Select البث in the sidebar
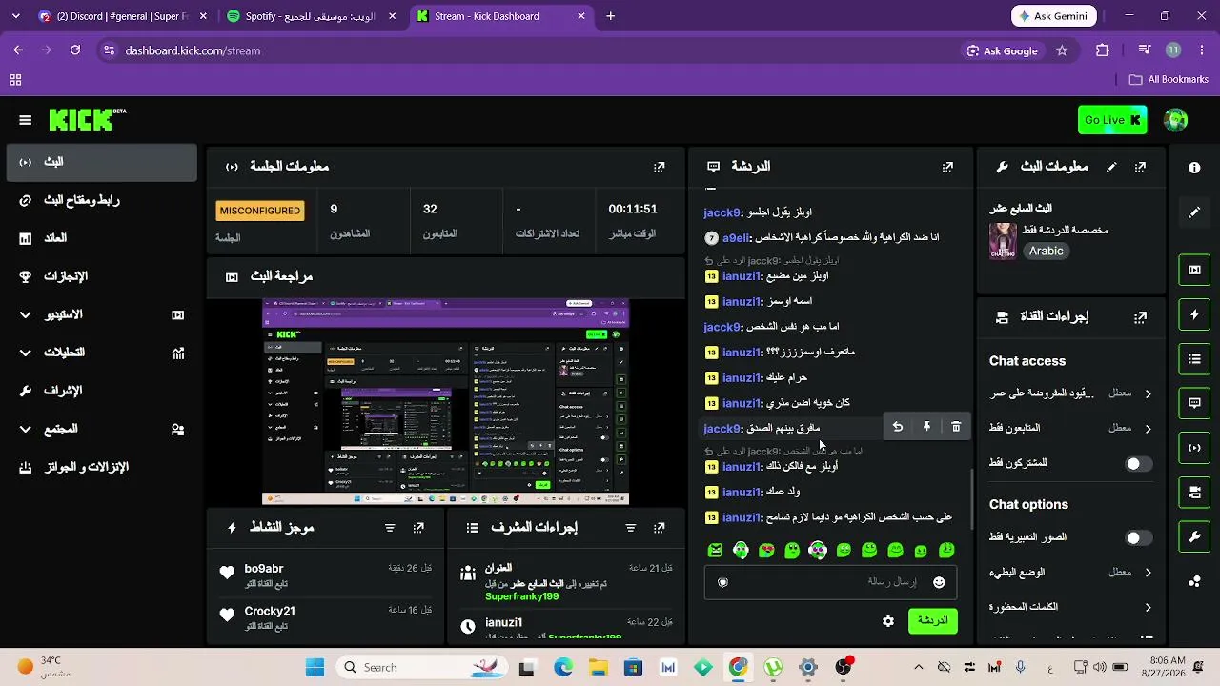The image size is (1220, 686). pyautogui.click(x=101, y=162)
